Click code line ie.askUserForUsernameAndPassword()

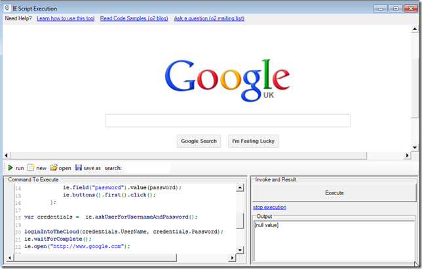pos(142,217)
